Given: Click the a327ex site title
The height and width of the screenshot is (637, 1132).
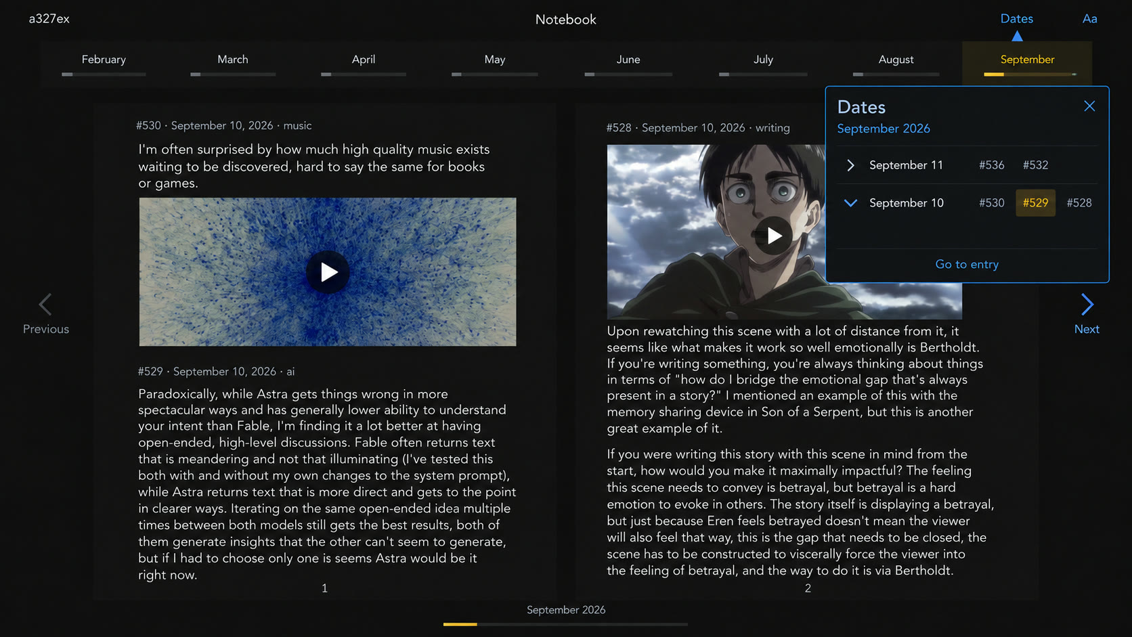Looking at the screenshot, I should coord(49,19).
